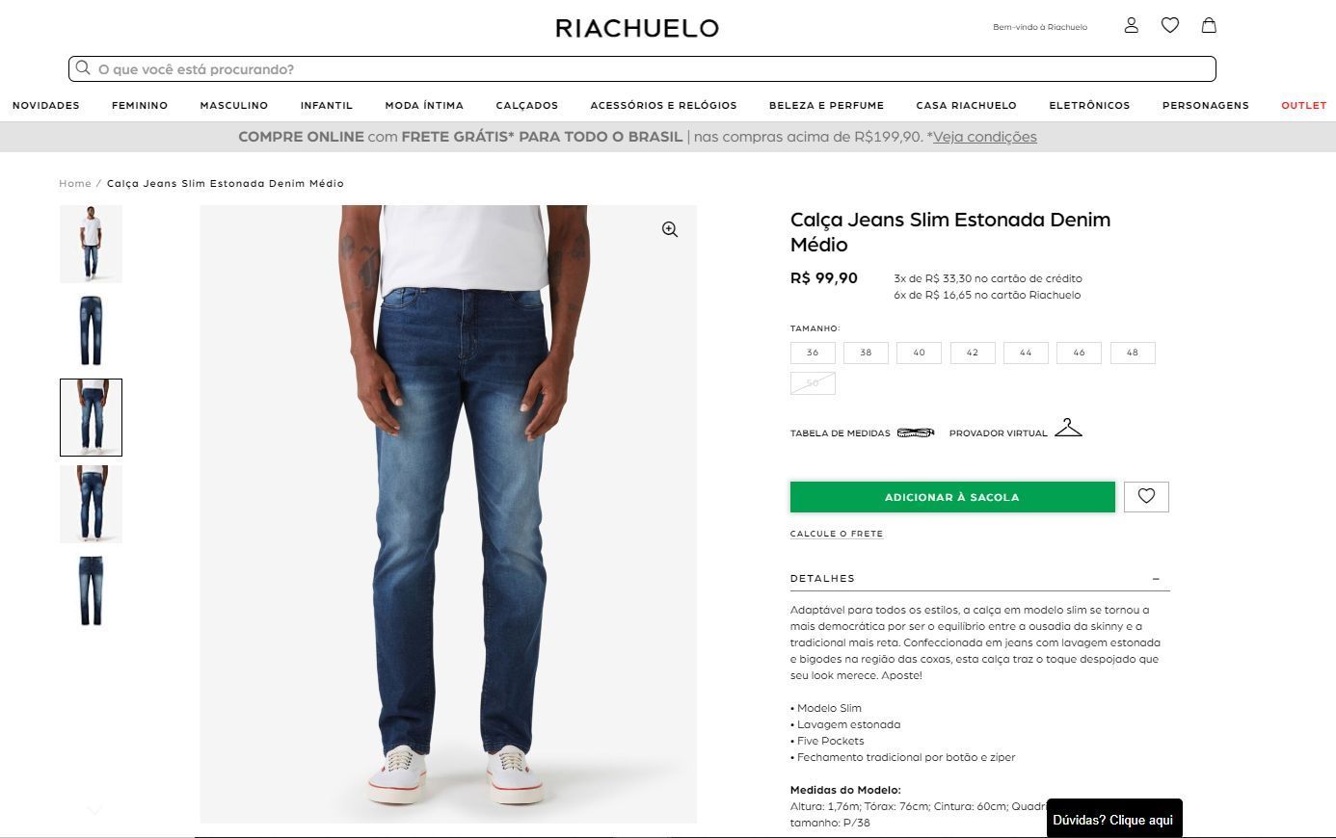Select size 42
The width and height of the screenshot is (1336, 838).
click(x=973, y=353)
